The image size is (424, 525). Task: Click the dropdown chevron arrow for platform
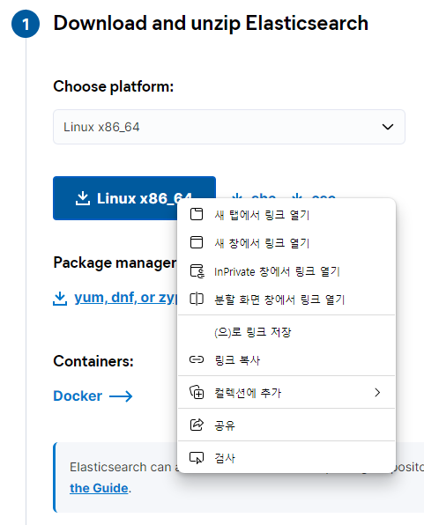pyautogui.click(x=388, y=127)
